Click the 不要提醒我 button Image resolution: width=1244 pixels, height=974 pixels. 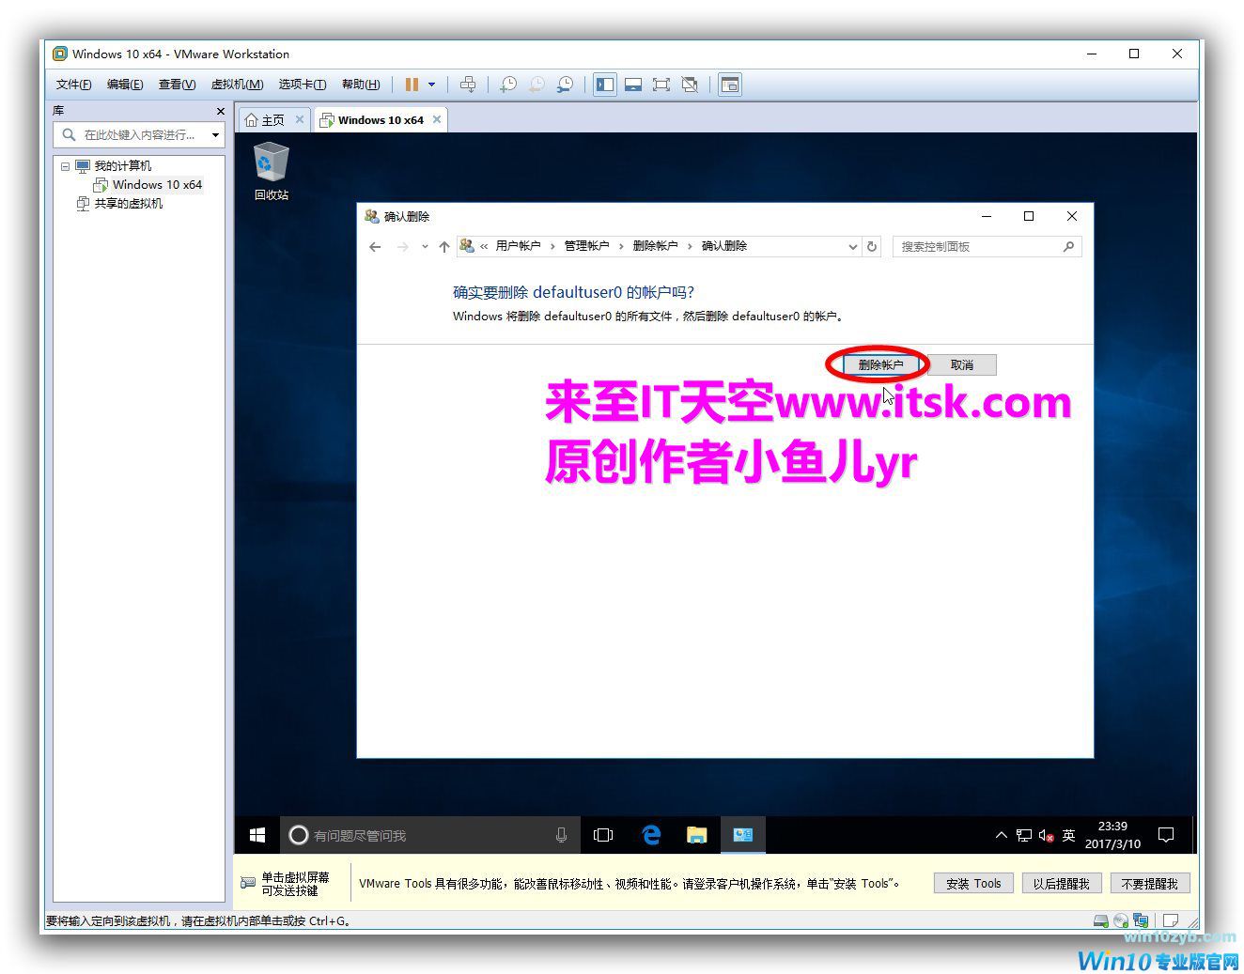(1150, 884)
